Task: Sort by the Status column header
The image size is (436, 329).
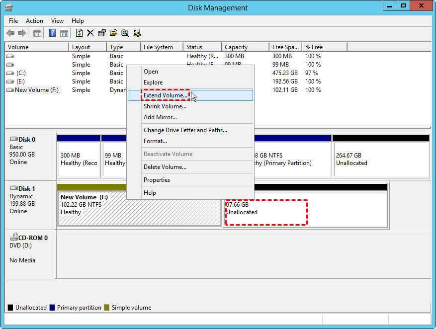Action: [202, 47]
